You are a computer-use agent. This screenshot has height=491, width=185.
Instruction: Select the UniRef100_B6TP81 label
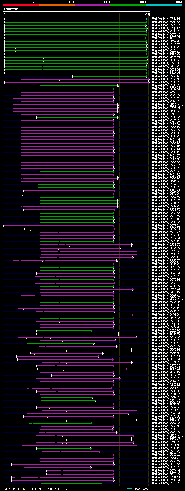click(x=166, y=226)
